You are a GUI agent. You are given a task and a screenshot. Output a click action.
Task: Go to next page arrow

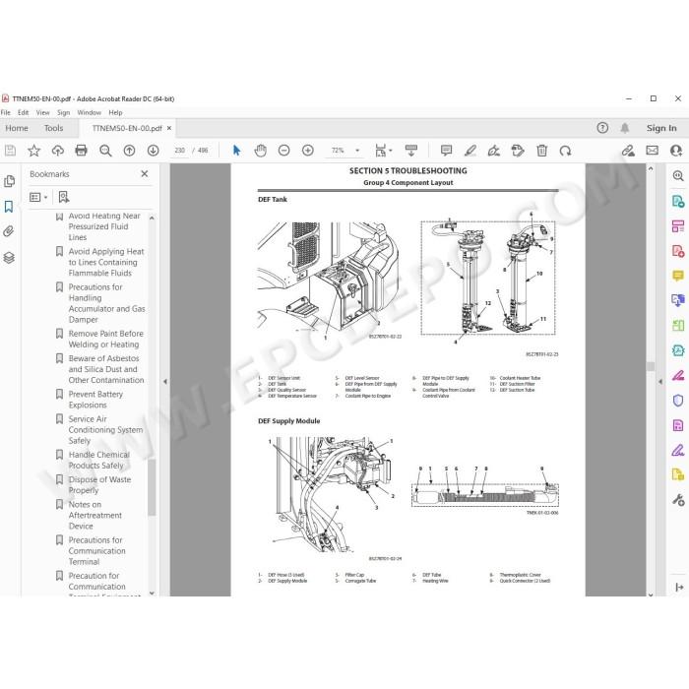(153, 151)
